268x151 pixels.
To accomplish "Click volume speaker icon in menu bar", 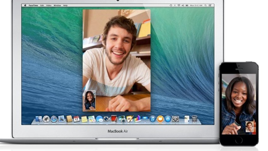I will (x=183, y=5).
